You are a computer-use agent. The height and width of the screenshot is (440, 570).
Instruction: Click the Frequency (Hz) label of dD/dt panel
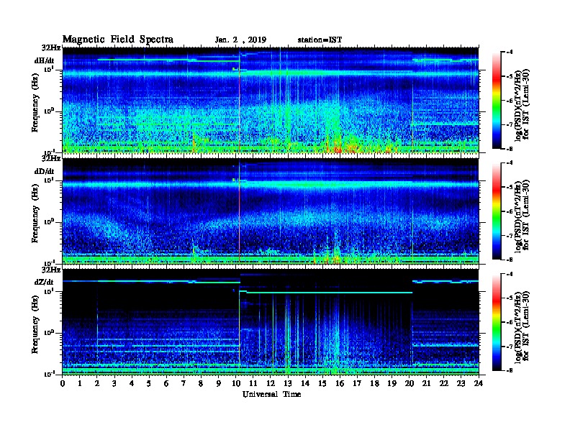coord(35,214)
